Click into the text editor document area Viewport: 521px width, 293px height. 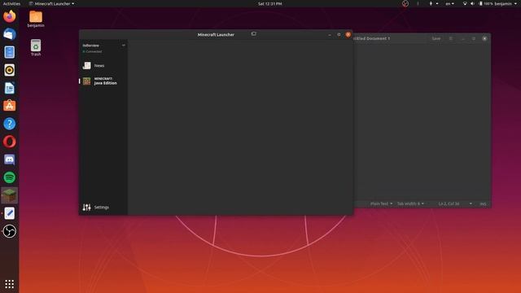click(x=422, y=121)
